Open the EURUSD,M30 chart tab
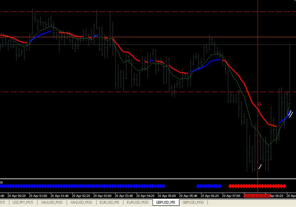The image size is (296, 207). [138, 202]
